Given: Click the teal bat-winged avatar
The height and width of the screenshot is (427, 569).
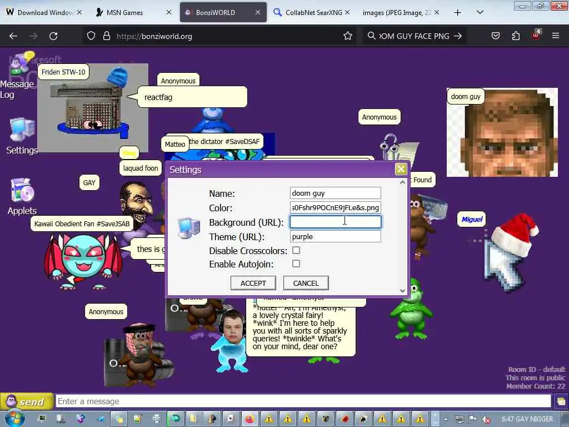Looking at the screenshot, I should coord(83,261).
